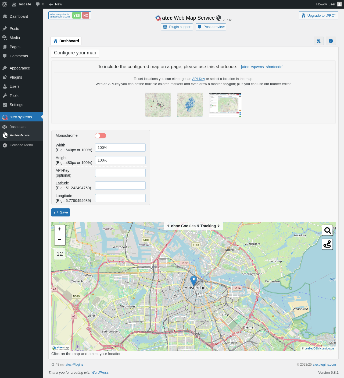Open atec-Plugins footer link
Image resolution: width=344 pixels, height=378 pixels.
74,365
